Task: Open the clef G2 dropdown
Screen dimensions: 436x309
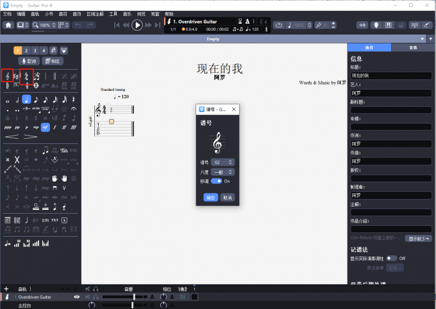Action: click(x=222, y=162)
